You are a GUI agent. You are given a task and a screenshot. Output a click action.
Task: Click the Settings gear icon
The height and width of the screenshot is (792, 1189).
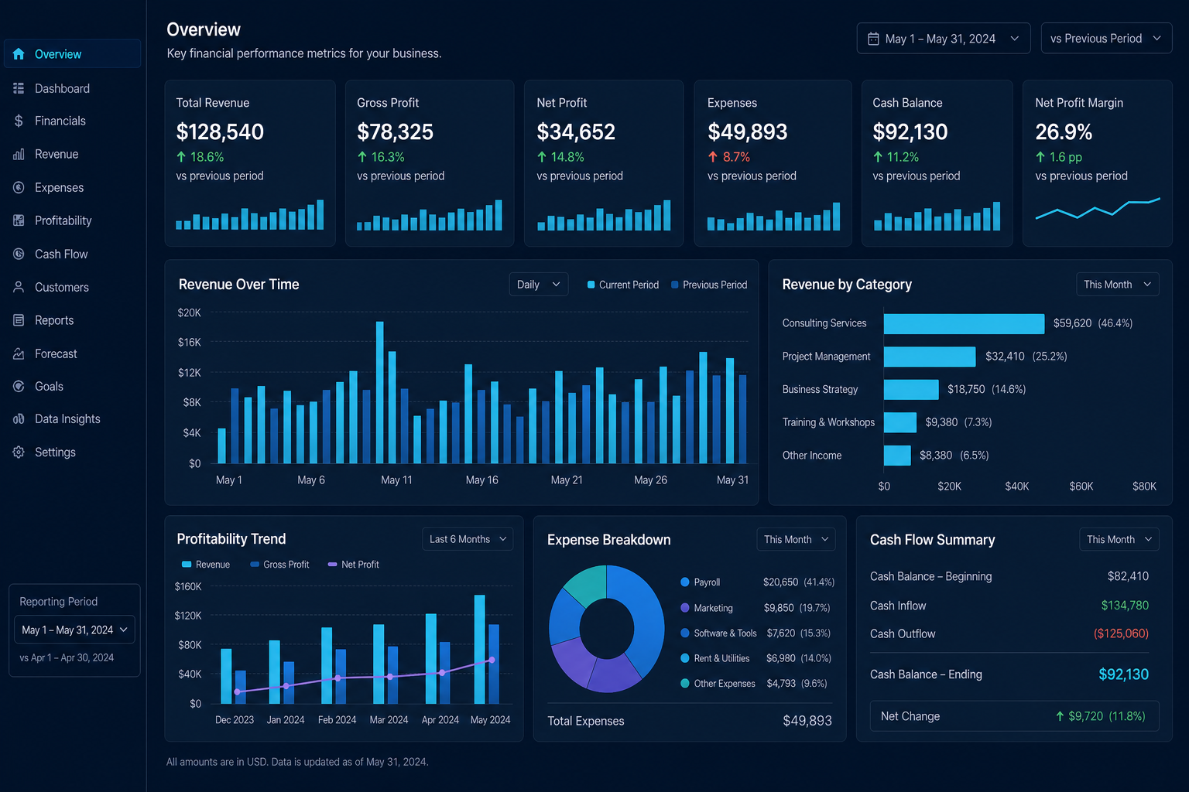[19, 452]
